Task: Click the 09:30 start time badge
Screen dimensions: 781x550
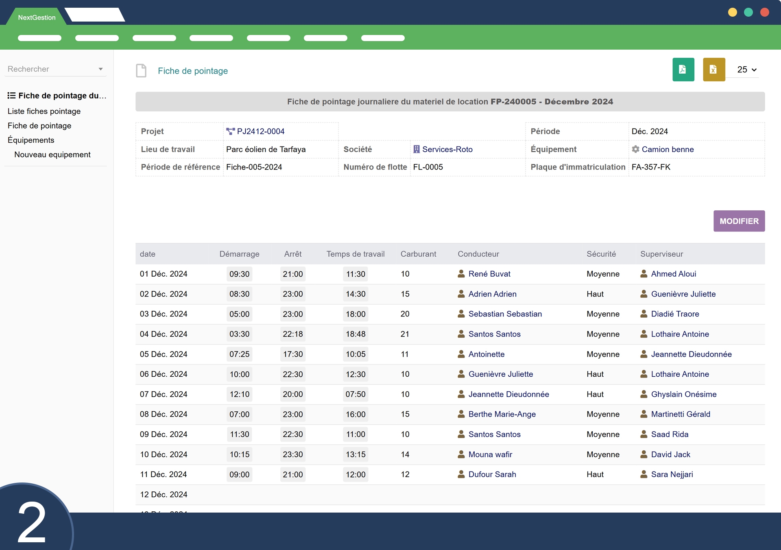Action: (x=239, y=274)
